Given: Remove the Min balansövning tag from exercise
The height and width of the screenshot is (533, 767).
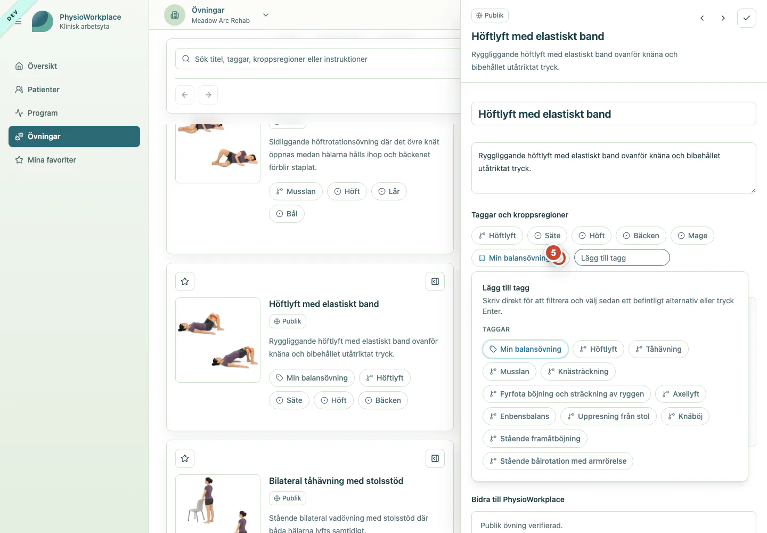Looking at the screenshot, I should click(x=559, y=258).
